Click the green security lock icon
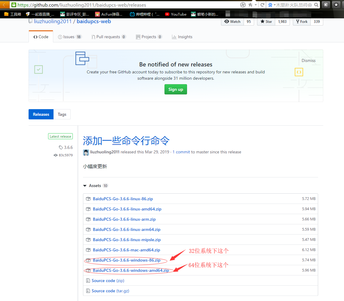This screenshot has height=301, width=344. point(14,5)
